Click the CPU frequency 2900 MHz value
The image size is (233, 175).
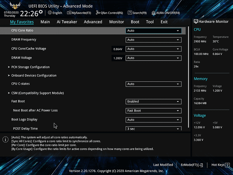coord(200,41)
